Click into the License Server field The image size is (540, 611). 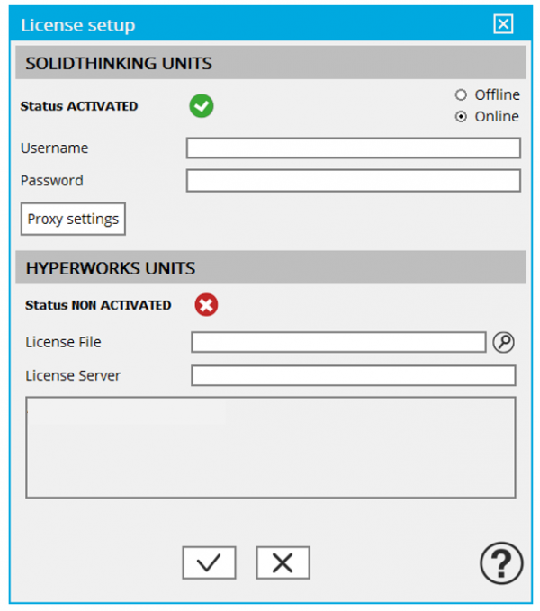(x=354, y=375)
